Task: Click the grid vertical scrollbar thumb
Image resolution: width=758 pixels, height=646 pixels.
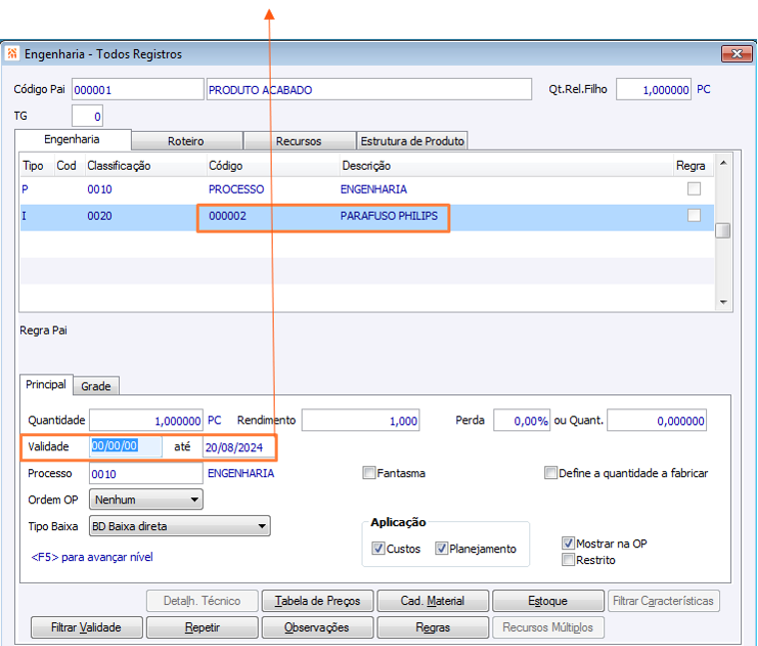Action: click(x=723, y=231)
